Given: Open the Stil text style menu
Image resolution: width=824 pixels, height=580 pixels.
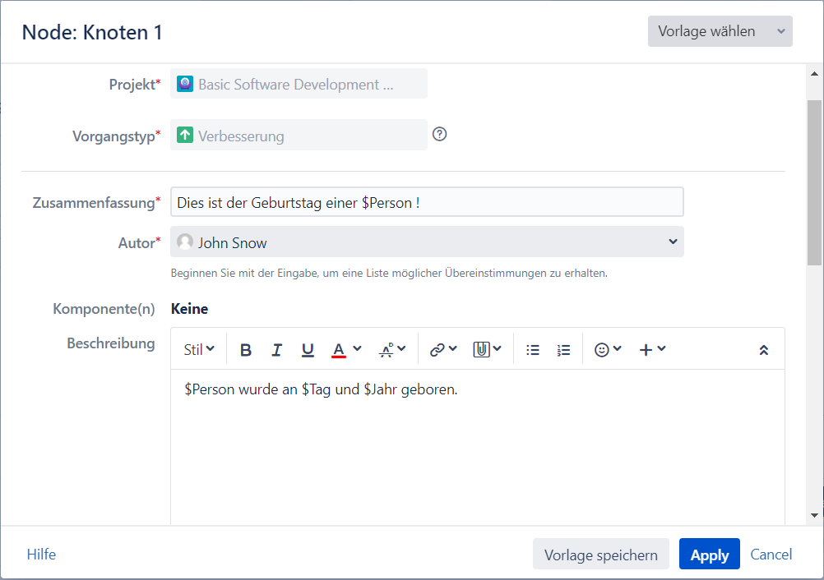Looking at the screenshot, I should [199, 350].
